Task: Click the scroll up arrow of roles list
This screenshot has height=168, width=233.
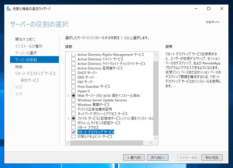Action: [156, 55]
